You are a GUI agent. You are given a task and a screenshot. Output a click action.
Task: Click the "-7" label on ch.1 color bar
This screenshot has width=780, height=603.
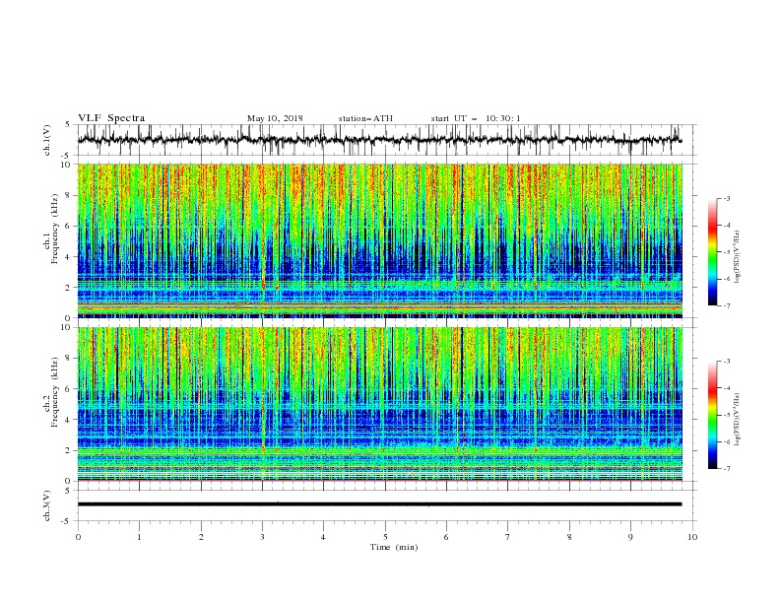click(727, 306)
